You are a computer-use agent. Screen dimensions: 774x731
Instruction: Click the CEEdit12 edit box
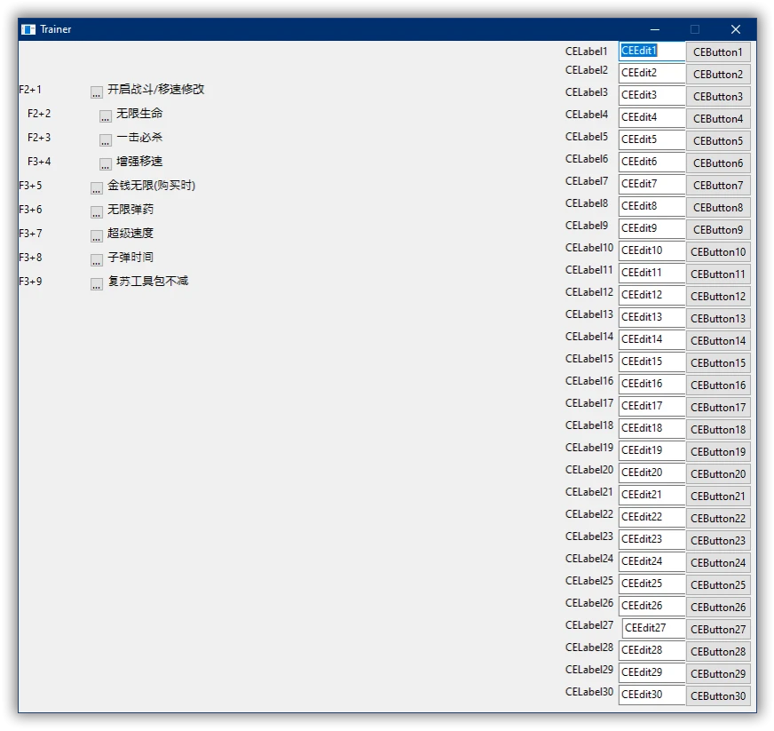pos(652,296)
